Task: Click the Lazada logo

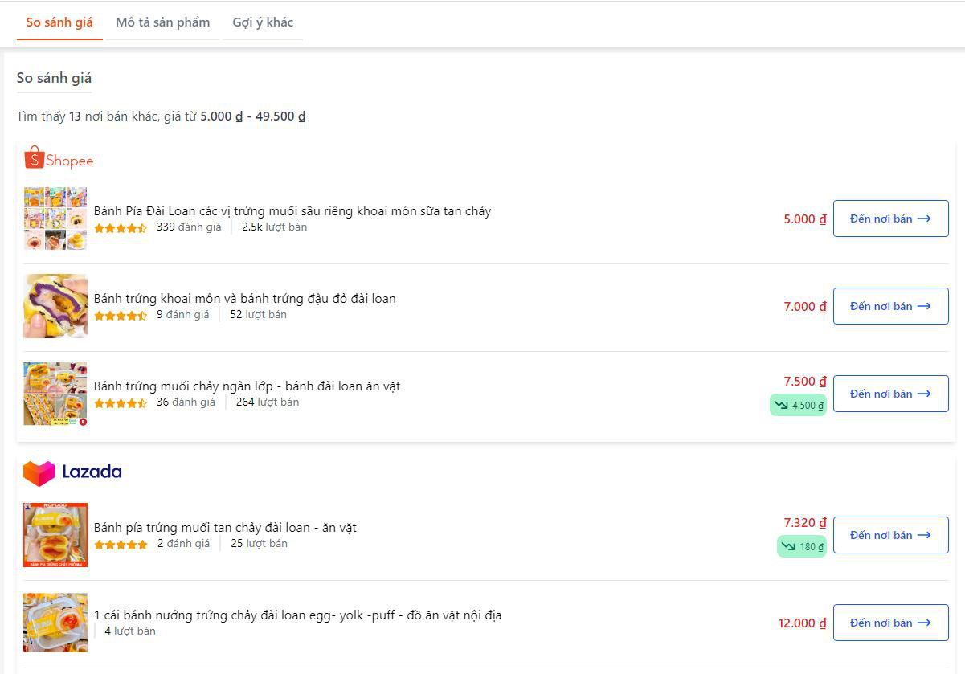Action: 72,472
